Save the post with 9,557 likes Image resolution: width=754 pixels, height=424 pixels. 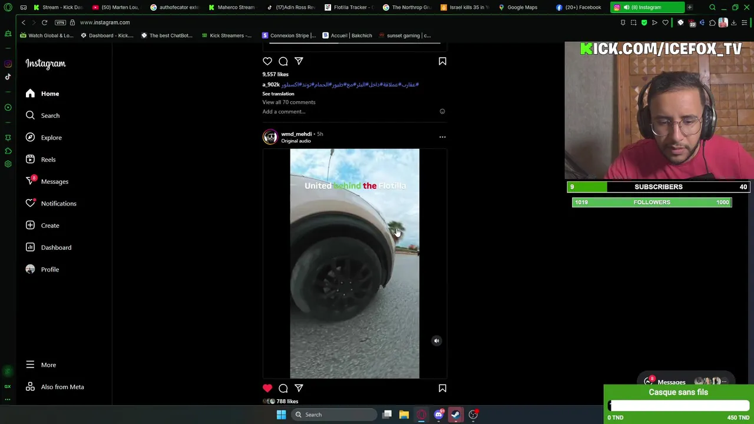(x=442, y=61)
